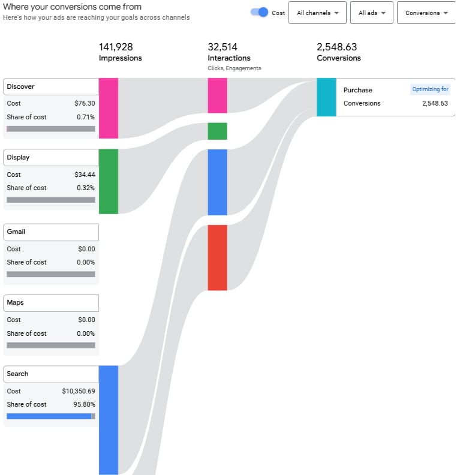Click the green Display impressions bar
457x475 pixels.
pos(109,182)
